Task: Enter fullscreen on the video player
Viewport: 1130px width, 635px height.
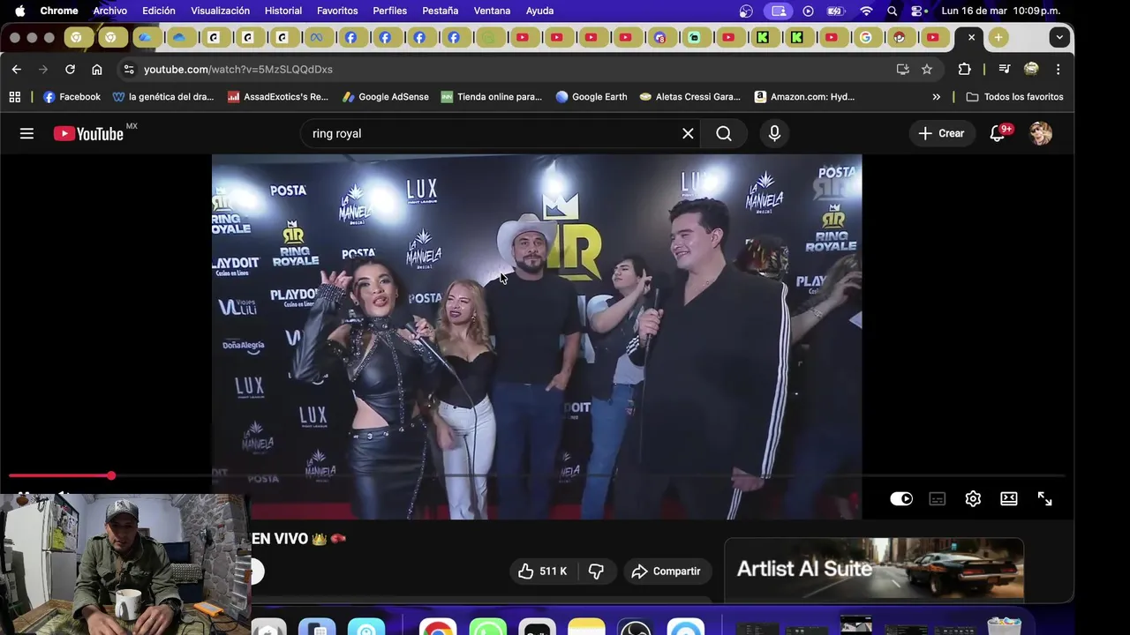Action: [1045, 498]
